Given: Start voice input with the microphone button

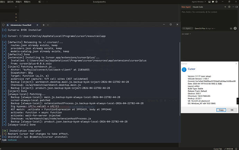Looking at the screenshot, I should (235, 28).
